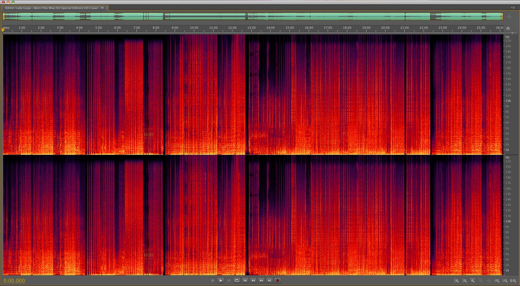Move playhead to next marker
Viewport: 520px width, 286px height.
click(x=270, y=280)
